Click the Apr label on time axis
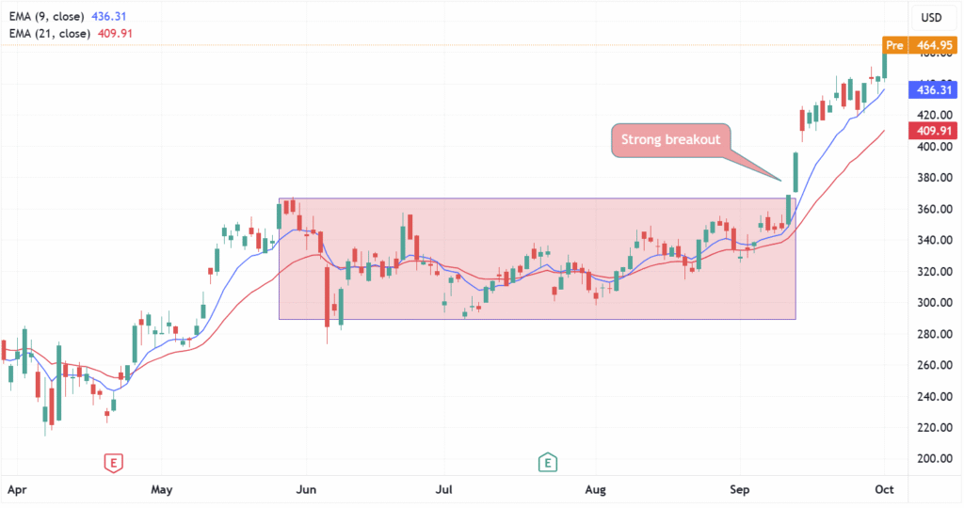This screenshot has width=964, height=508. click(16, 490)
